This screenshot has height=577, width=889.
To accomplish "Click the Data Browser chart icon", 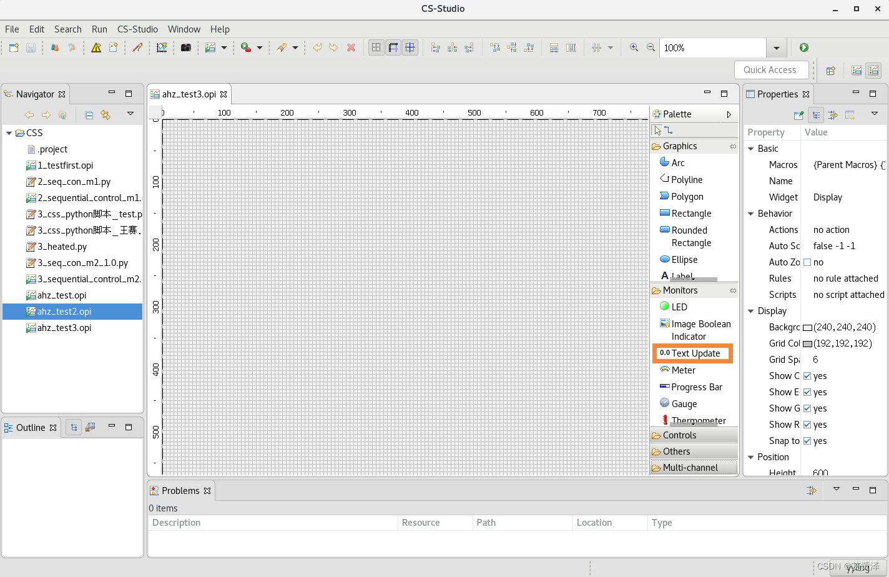I will (x=162, y=47).
